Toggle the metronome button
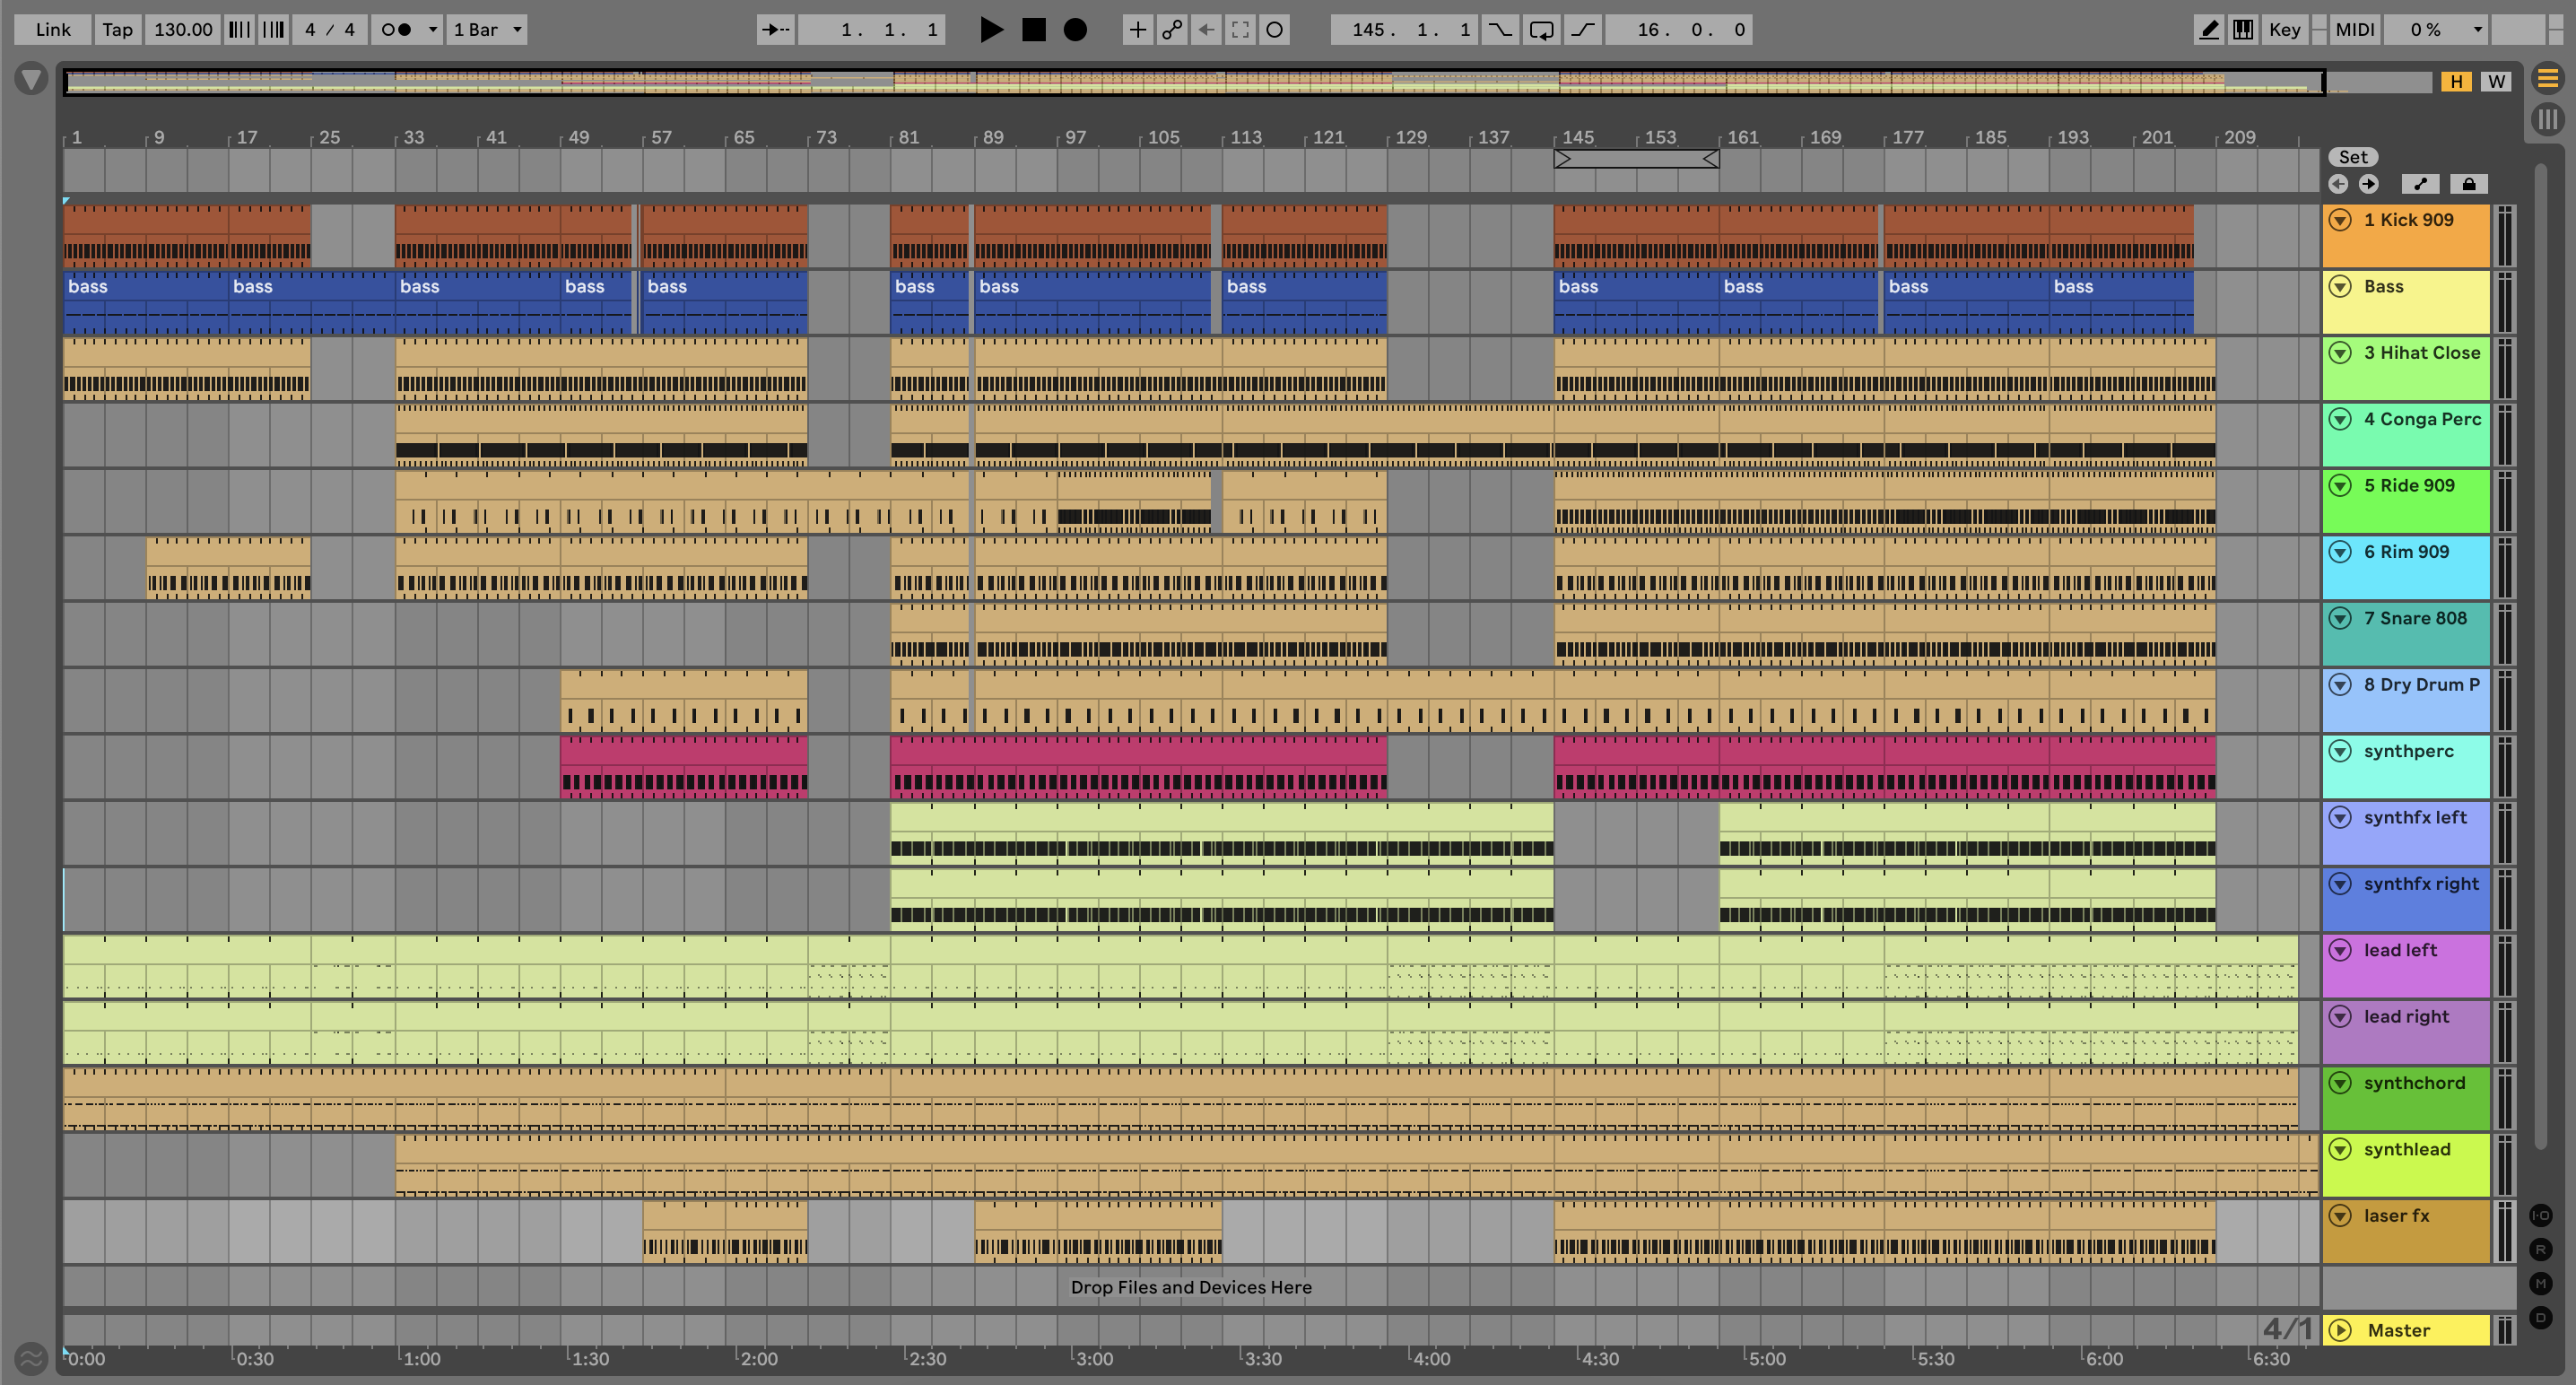 (397, 29)
